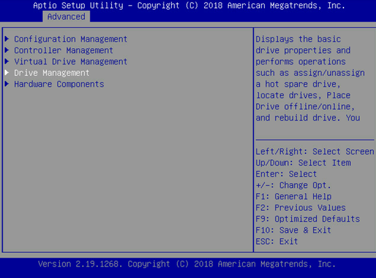The height and width of the screenshot is (278, 376).
Task: Click the F1: General Help hint
Action: pyautogui.click(x=293, y=197)
